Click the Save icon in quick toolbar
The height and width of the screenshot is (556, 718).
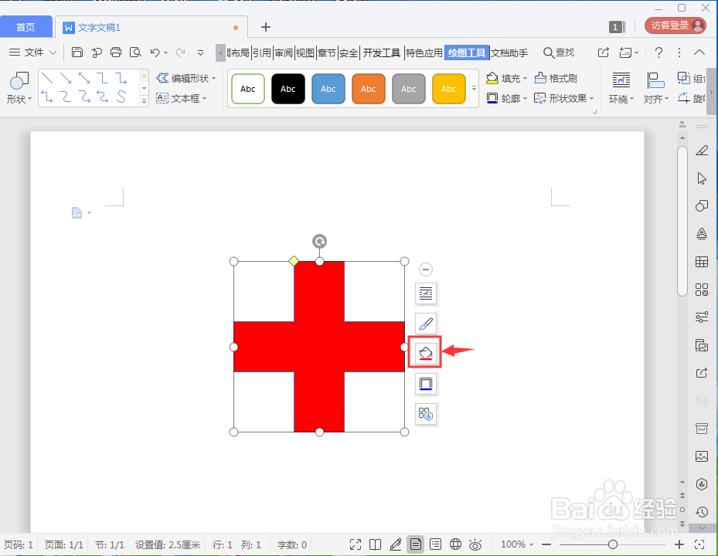point(77,53)
